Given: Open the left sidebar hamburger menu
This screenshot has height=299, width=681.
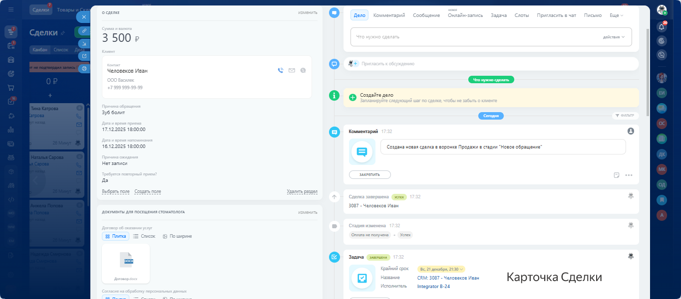Looking at the screenshot, I should [x=11, y=9].
